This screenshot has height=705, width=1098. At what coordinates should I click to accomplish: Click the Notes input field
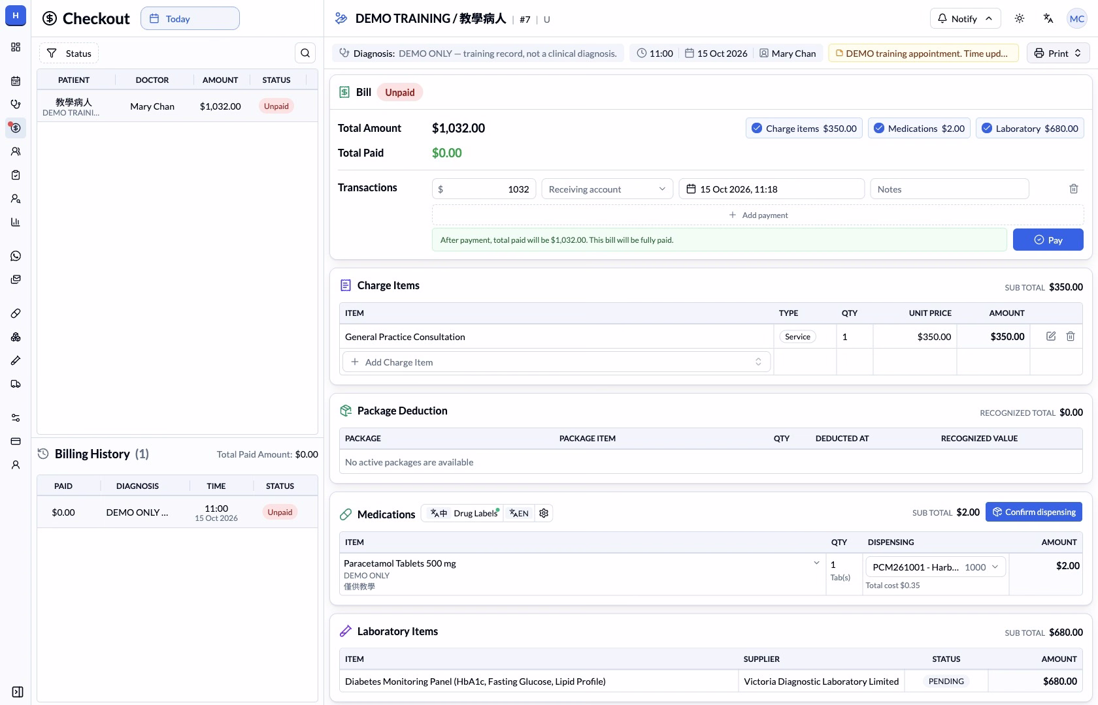[950, 189]
